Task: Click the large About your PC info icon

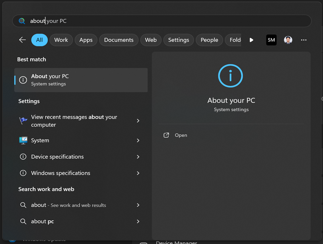Action: pos(231,76)
